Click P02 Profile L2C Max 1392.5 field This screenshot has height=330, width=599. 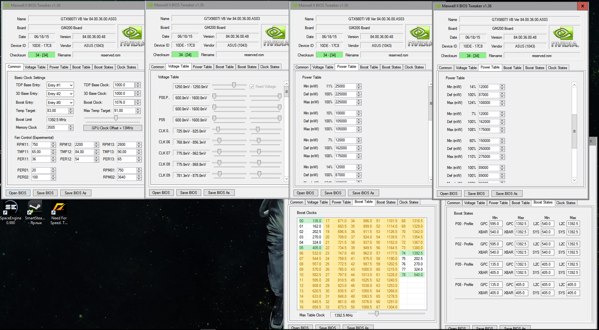(573, 244)
